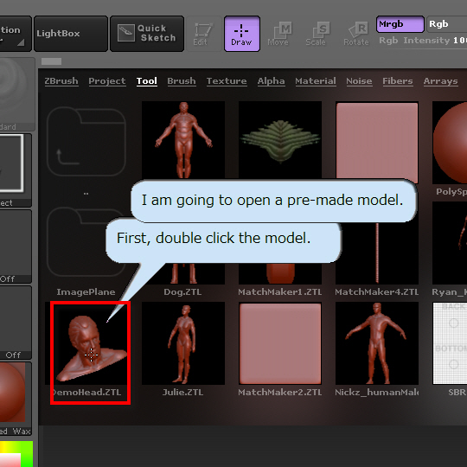The image size is (467, 467).
Task: Open the red wax material selector
Action: [16, 399]
